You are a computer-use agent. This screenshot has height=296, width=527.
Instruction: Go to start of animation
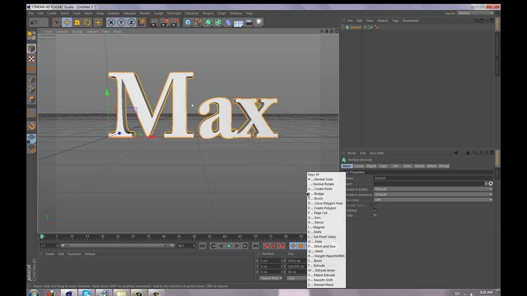coord(202,246)
